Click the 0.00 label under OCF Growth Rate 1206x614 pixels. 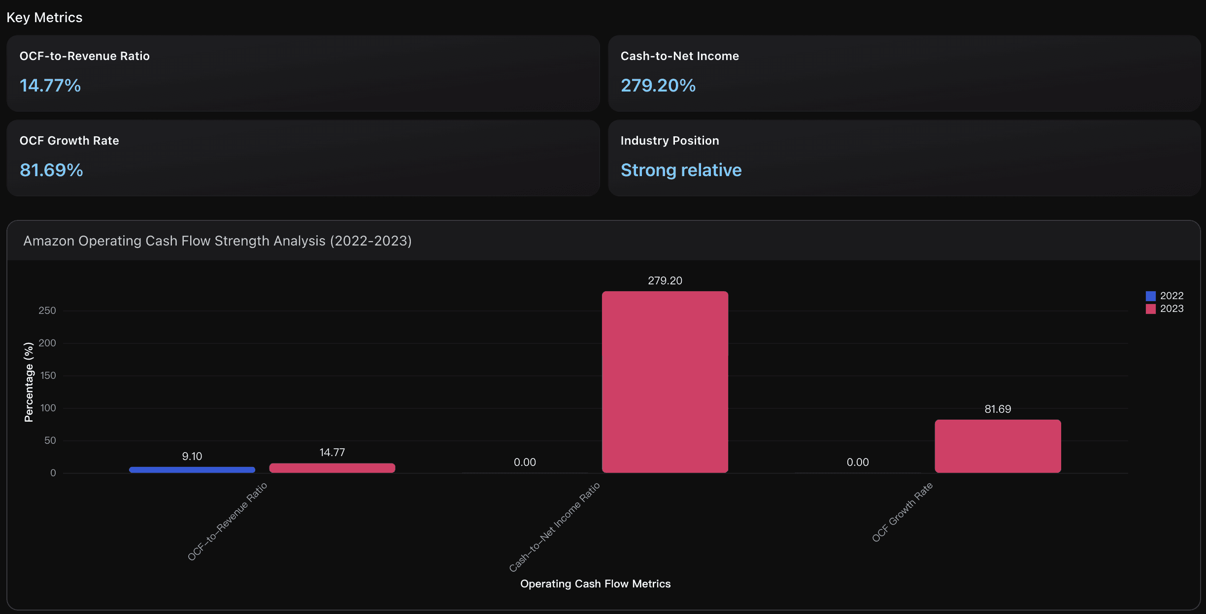click(x=858, y=462)
